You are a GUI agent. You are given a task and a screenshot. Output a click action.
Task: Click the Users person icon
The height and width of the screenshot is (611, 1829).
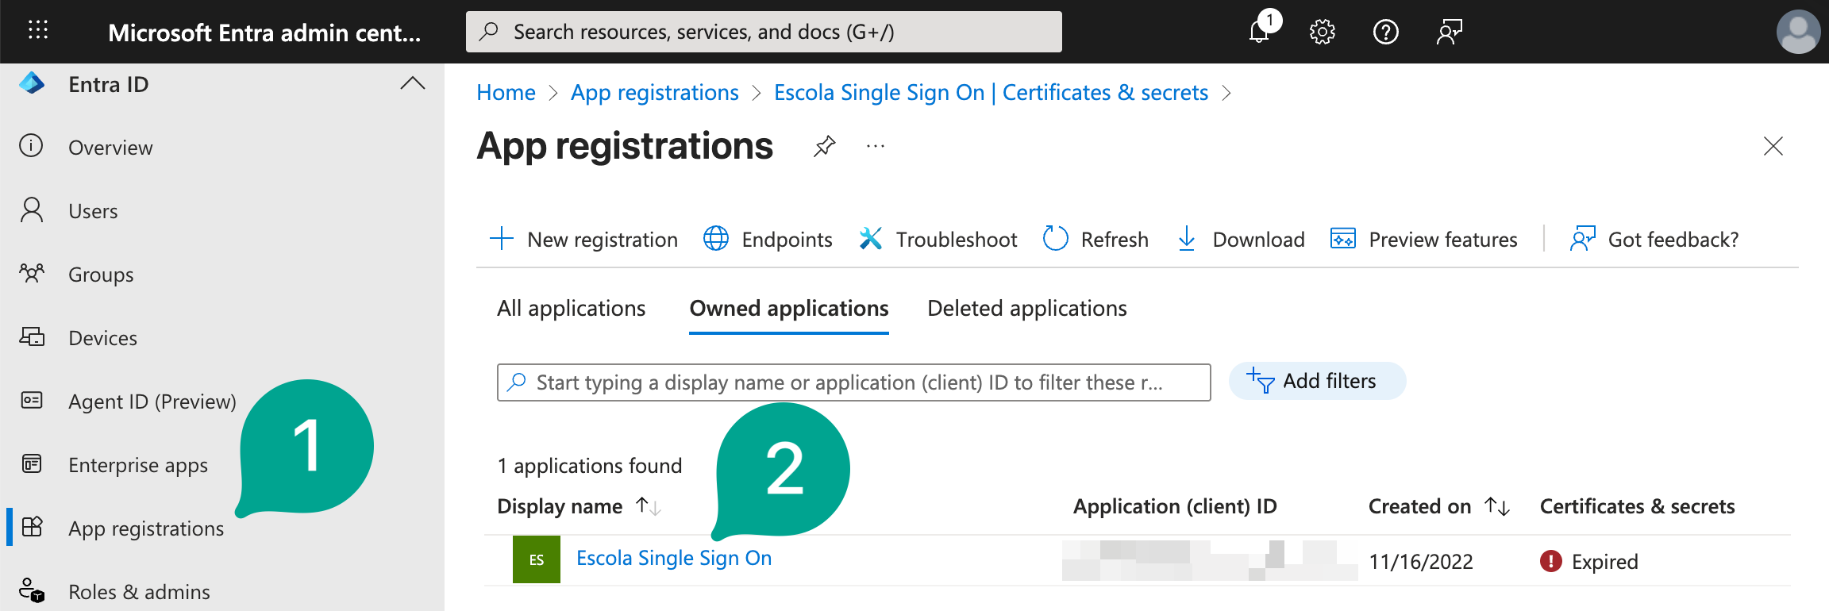point(32,209)
